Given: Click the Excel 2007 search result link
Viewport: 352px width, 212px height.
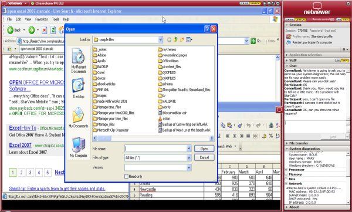Looking at the screenshot, I should tap(20, 145).
